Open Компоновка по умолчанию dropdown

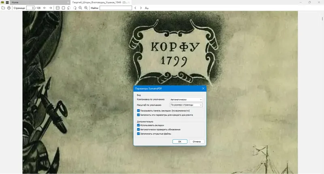186,100
